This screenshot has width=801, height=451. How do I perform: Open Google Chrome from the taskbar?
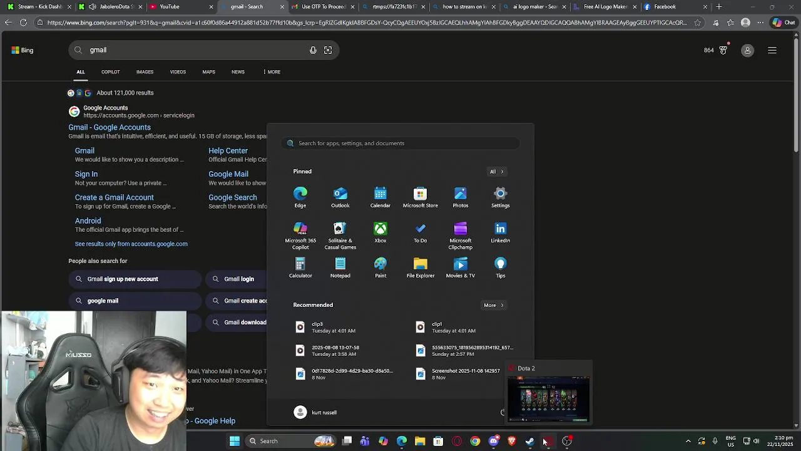[476, 441]
